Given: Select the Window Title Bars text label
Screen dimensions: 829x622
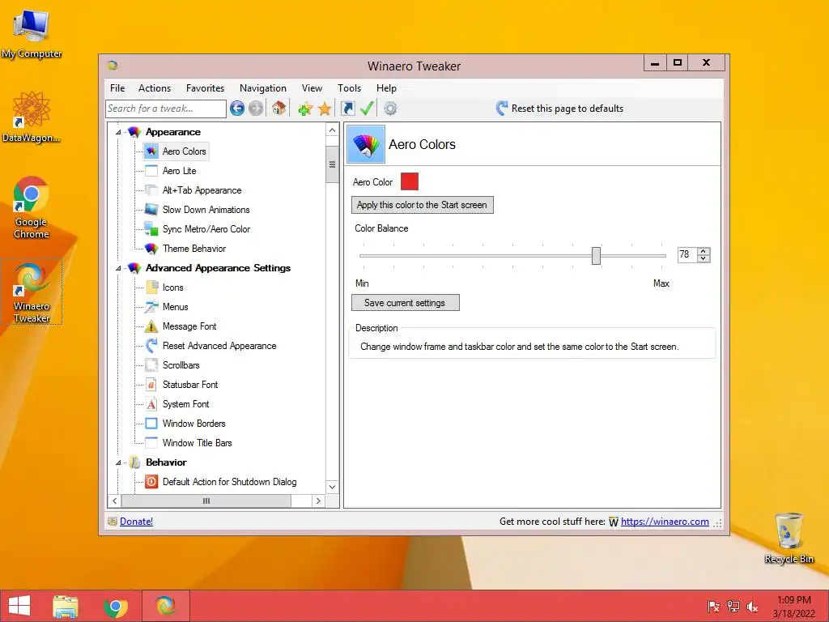Looking at the screenshot, I should click(198, 443).
